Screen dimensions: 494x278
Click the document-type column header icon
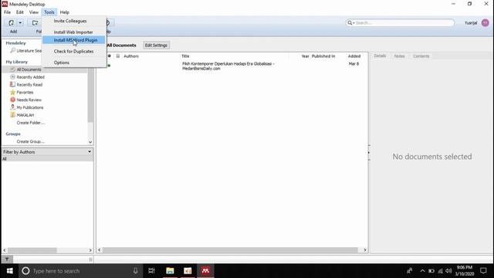pyautogui.click(x=118, y=56)
